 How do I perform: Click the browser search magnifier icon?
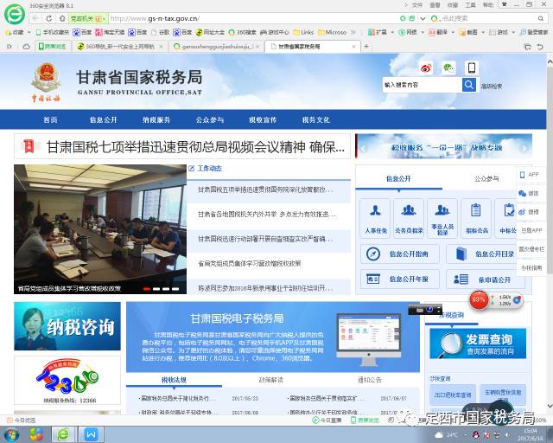click(x=540, y=18)
